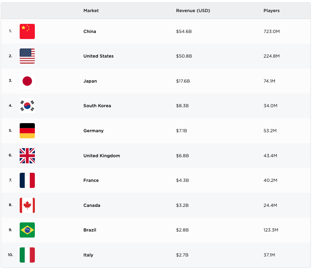Open the United Kingdom market link

click(102, 156)
